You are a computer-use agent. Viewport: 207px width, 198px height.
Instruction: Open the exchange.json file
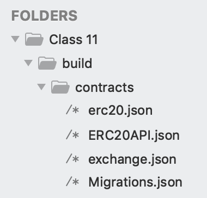[x=132, y=159]
